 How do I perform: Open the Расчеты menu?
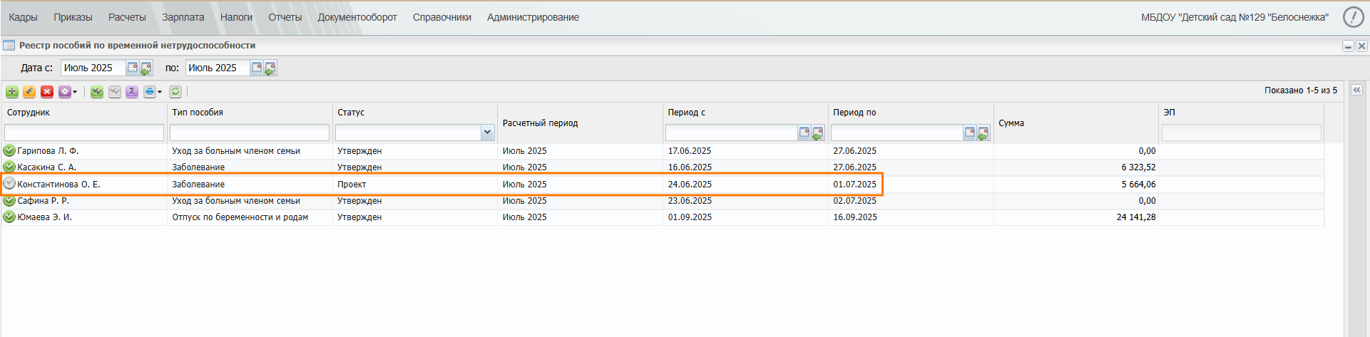pyautogui.click(x=127, y=17)
